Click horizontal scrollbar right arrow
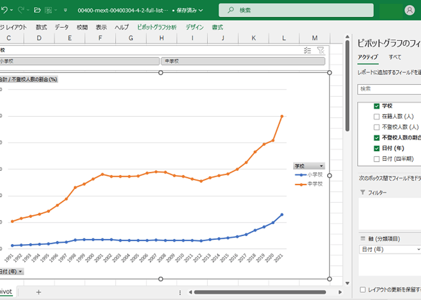Screen dimensions: 421x300 click(x=340, y=292)
